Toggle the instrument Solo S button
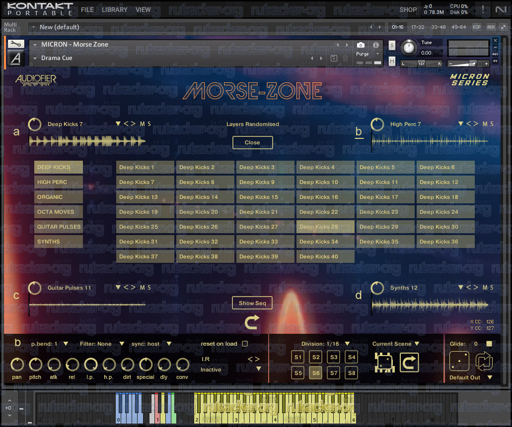The width and height of the screenshot is (512, 427). click(x=392, y=45)
